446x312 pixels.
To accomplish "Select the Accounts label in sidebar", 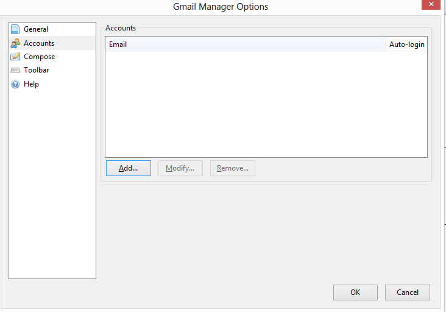I will [x=39, y=43].
